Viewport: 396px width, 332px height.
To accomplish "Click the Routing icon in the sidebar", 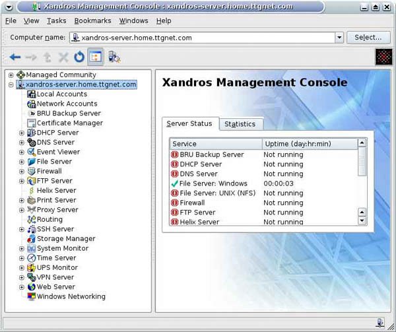I will [x=31, y=219].
